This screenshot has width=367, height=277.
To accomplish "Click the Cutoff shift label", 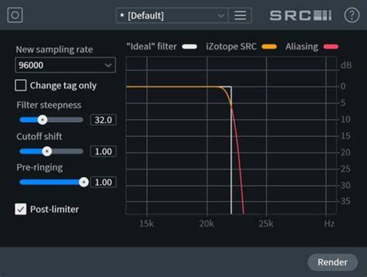I will [39, 136].
